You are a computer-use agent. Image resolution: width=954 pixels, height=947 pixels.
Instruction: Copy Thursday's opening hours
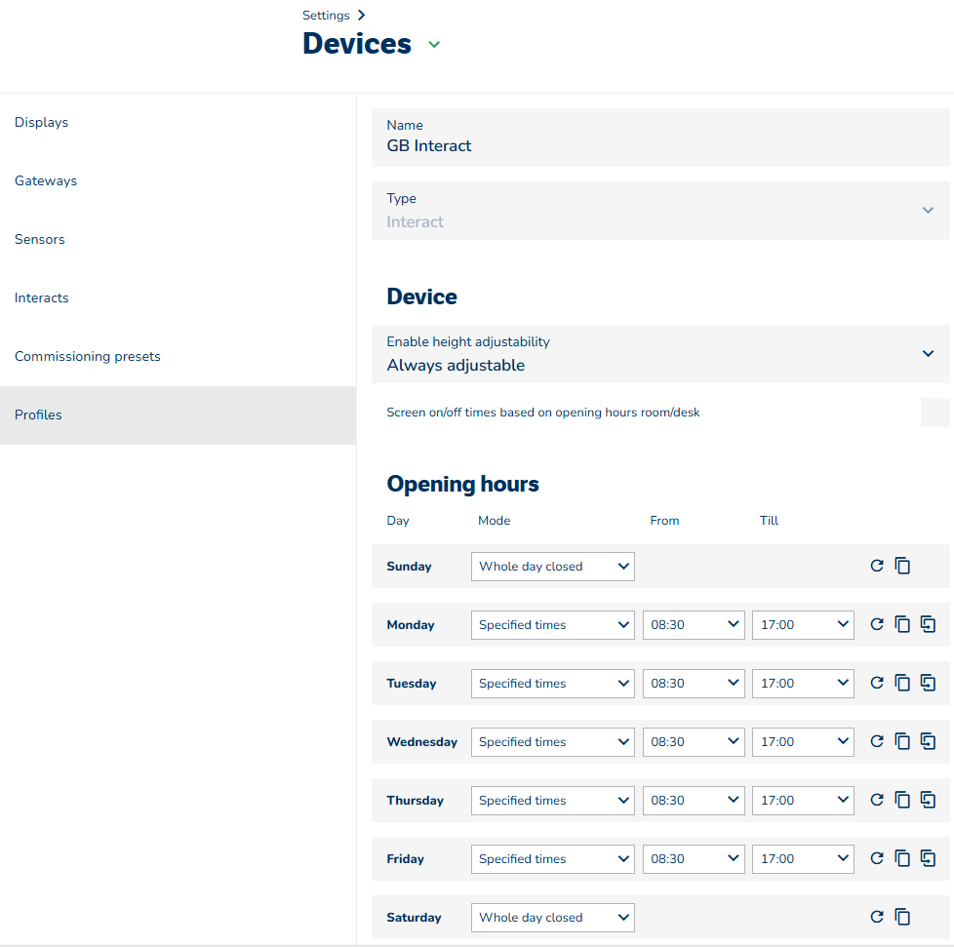click(x=902, y=800)
